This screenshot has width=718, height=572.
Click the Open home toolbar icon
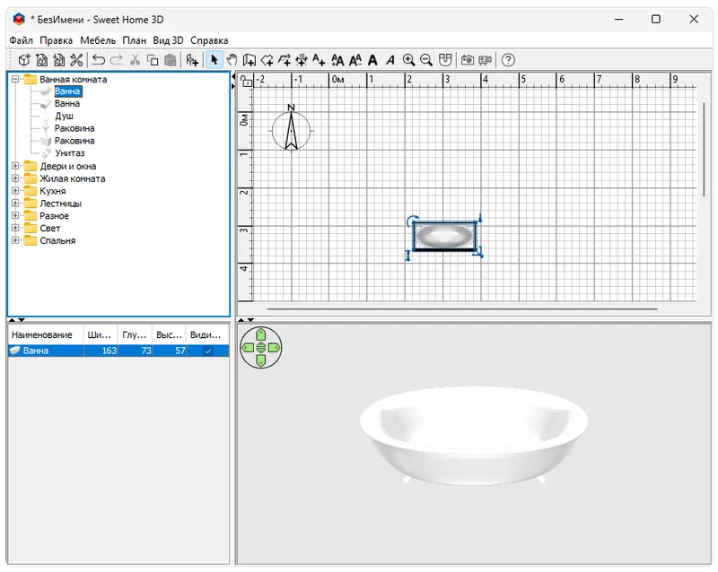point(41,60)
